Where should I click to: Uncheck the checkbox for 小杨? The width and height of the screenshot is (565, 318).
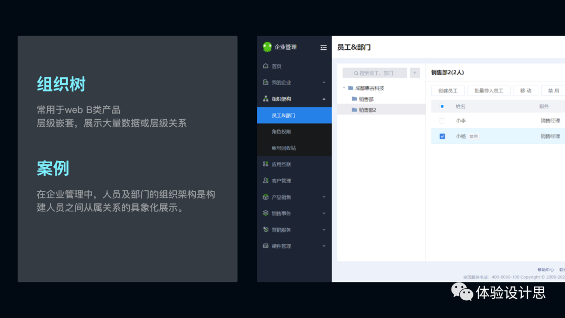442,136
